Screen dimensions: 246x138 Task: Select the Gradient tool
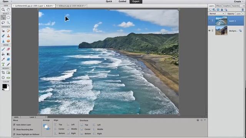(x=8, y=54)
